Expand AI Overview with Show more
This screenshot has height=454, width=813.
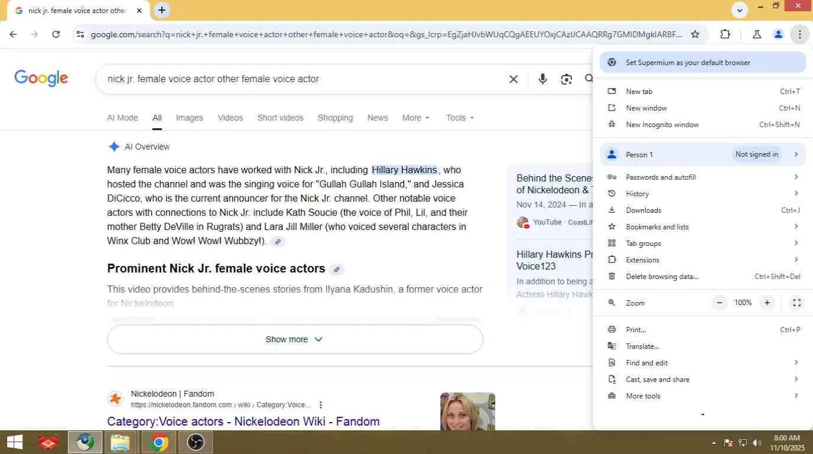[295, 339]
